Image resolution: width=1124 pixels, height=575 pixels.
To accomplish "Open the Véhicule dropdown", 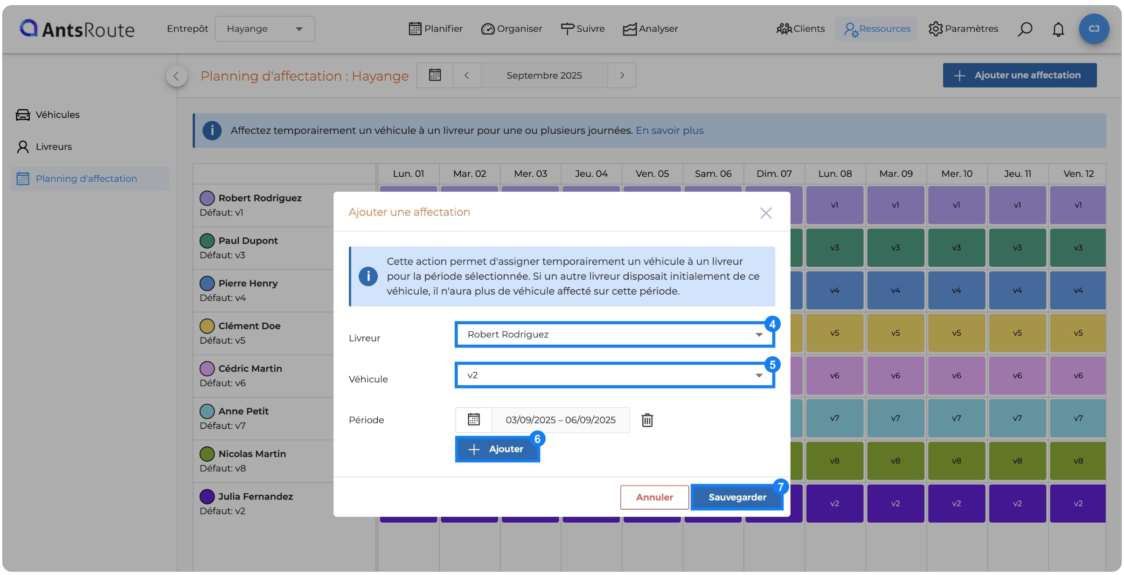I will click(x=615, y=375).
